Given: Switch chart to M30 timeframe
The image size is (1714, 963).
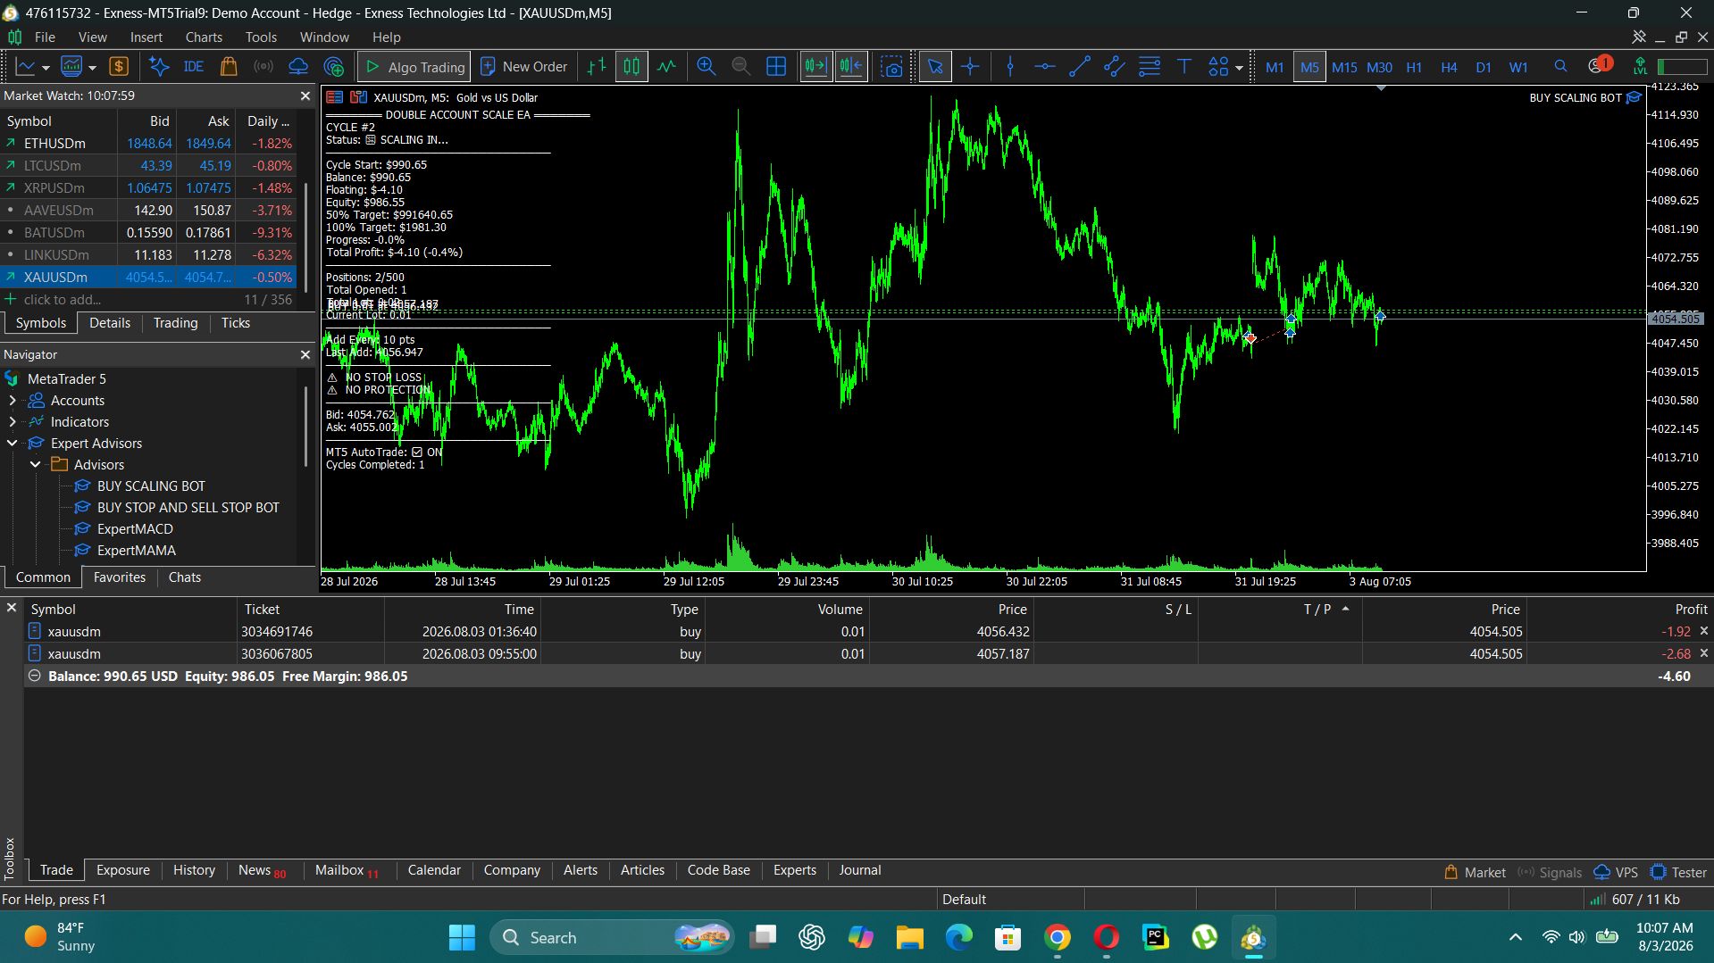Looking at the screenshot, I should pos(1379,67).
